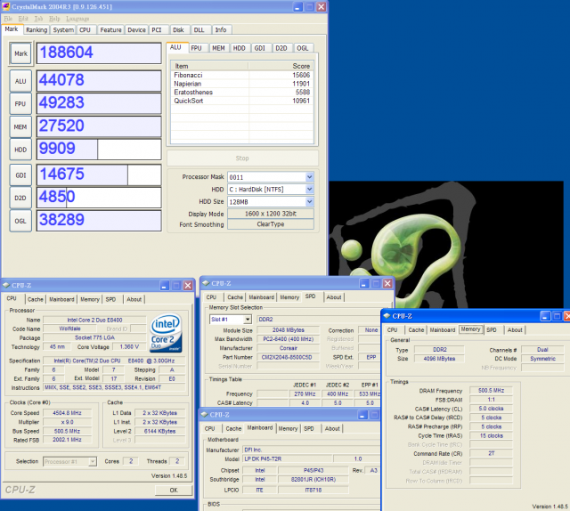Close the CPU-Z SPD window
Viewport: 570px width, 511px height.
(x=387, y=283)
